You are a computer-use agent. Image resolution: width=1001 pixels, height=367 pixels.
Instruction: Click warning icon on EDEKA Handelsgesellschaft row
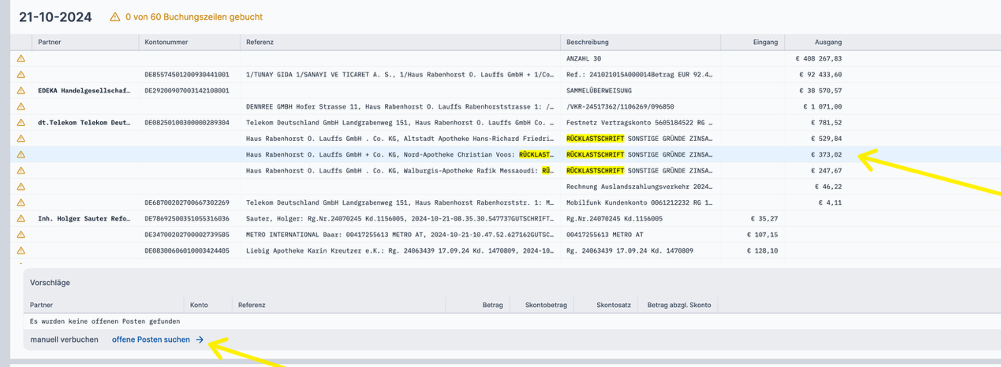pyautogui.click(x=21, y=91)
